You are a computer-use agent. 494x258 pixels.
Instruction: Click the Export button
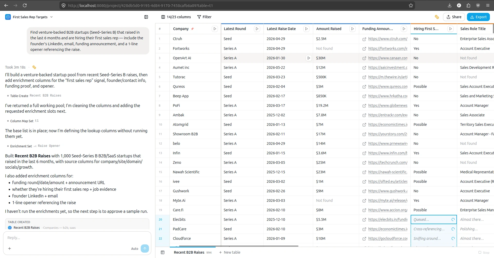point(478,17)
